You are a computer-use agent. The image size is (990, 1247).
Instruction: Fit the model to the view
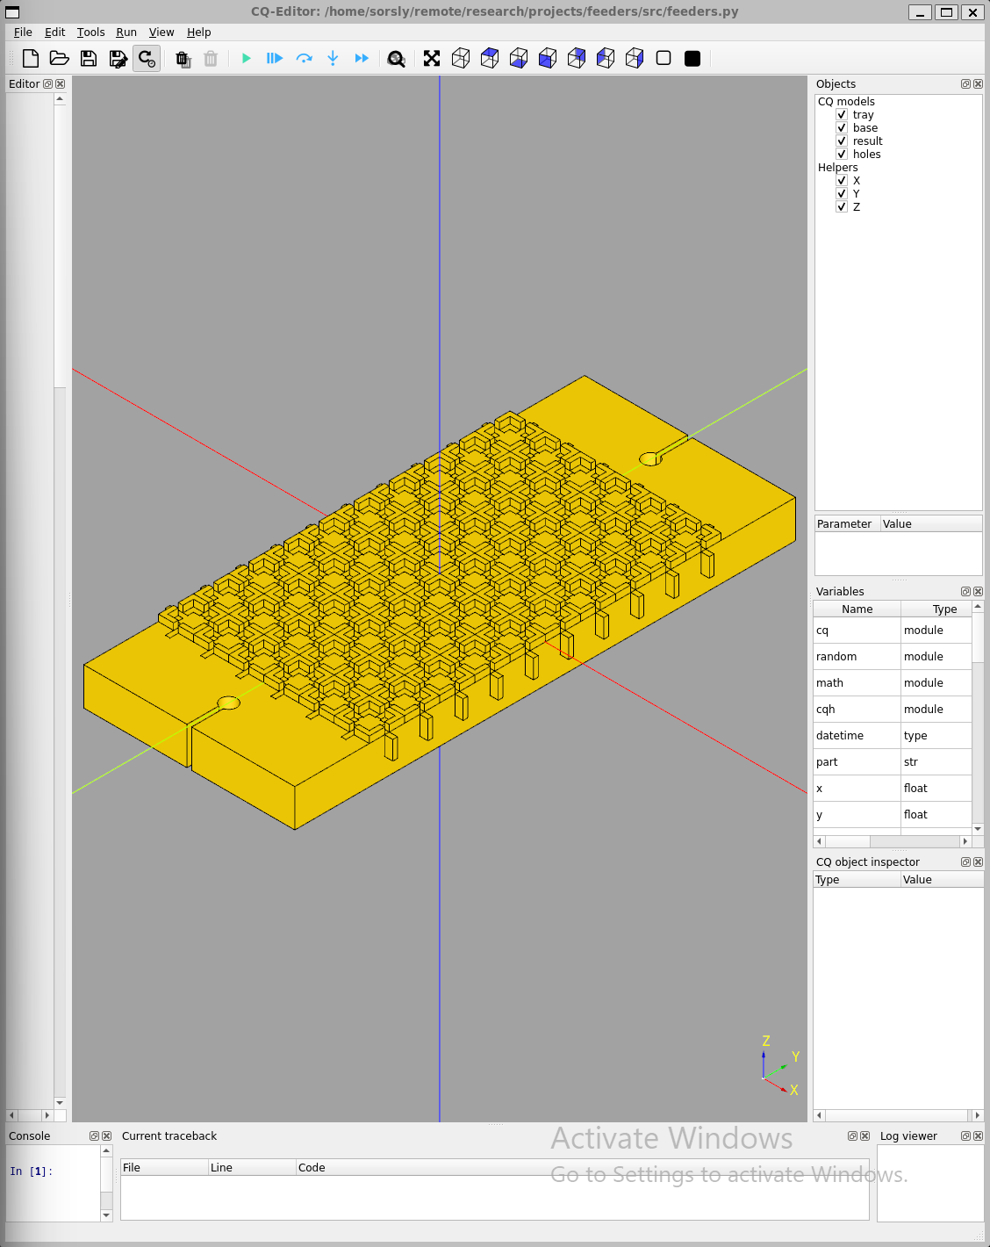point(432,59)
